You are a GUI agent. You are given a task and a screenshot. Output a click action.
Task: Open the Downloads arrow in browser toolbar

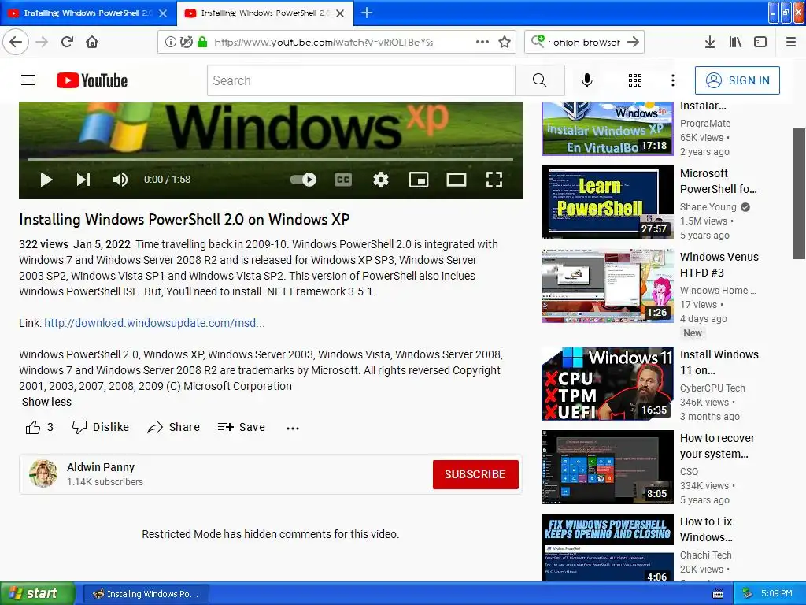[x=709, y=42]
